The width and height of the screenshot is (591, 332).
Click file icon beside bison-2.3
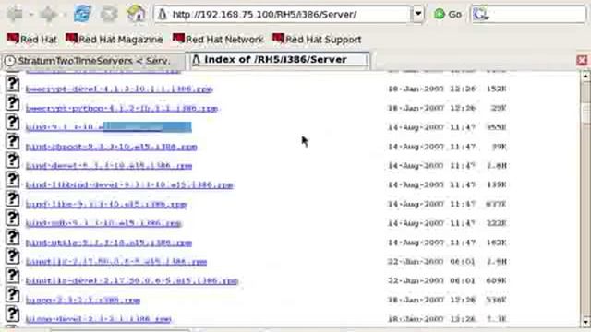tap(12, 295)
